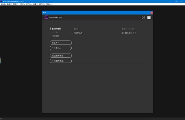The height and width of the screenshot is (120, 185).
Task: Minimize the Premiere Pro main window
Action: coord(170,1)
